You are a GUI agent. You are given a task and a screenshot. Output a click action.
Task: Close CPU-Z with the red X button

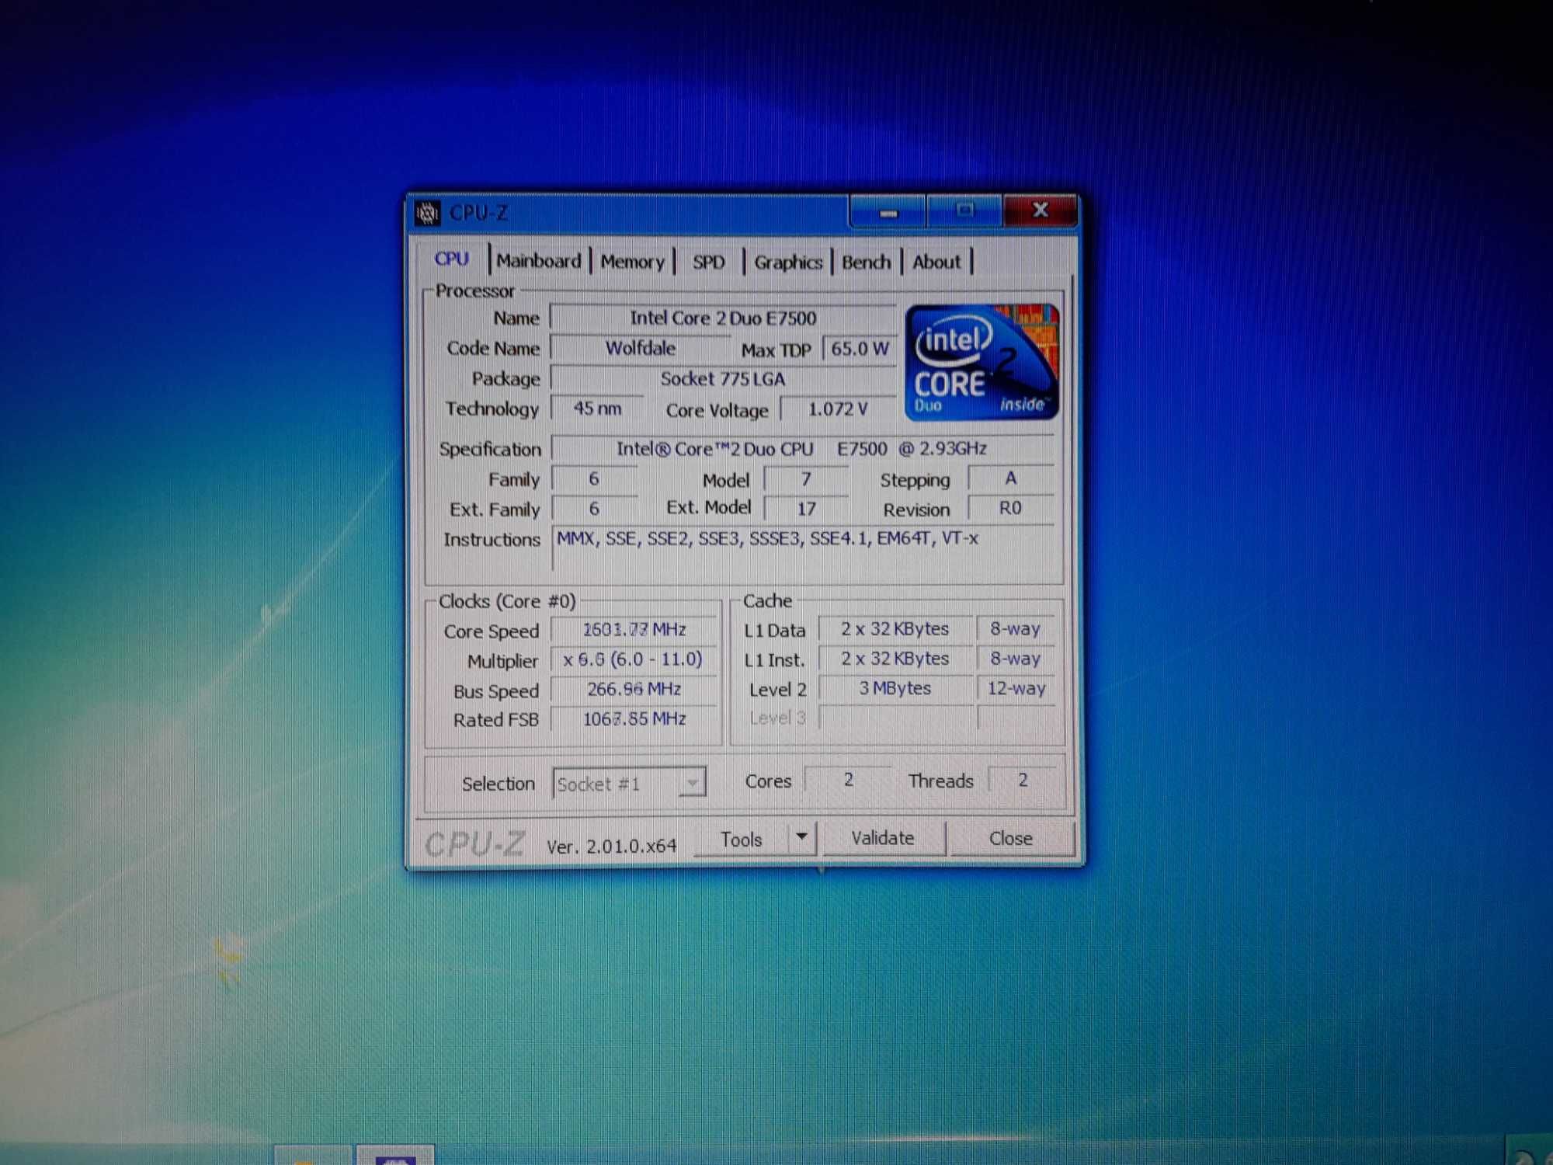[x=1041, y=210]
